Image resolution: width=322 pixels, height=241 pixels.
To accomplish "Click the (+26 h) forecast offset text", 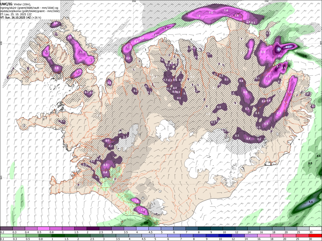I will pos(36,18).
